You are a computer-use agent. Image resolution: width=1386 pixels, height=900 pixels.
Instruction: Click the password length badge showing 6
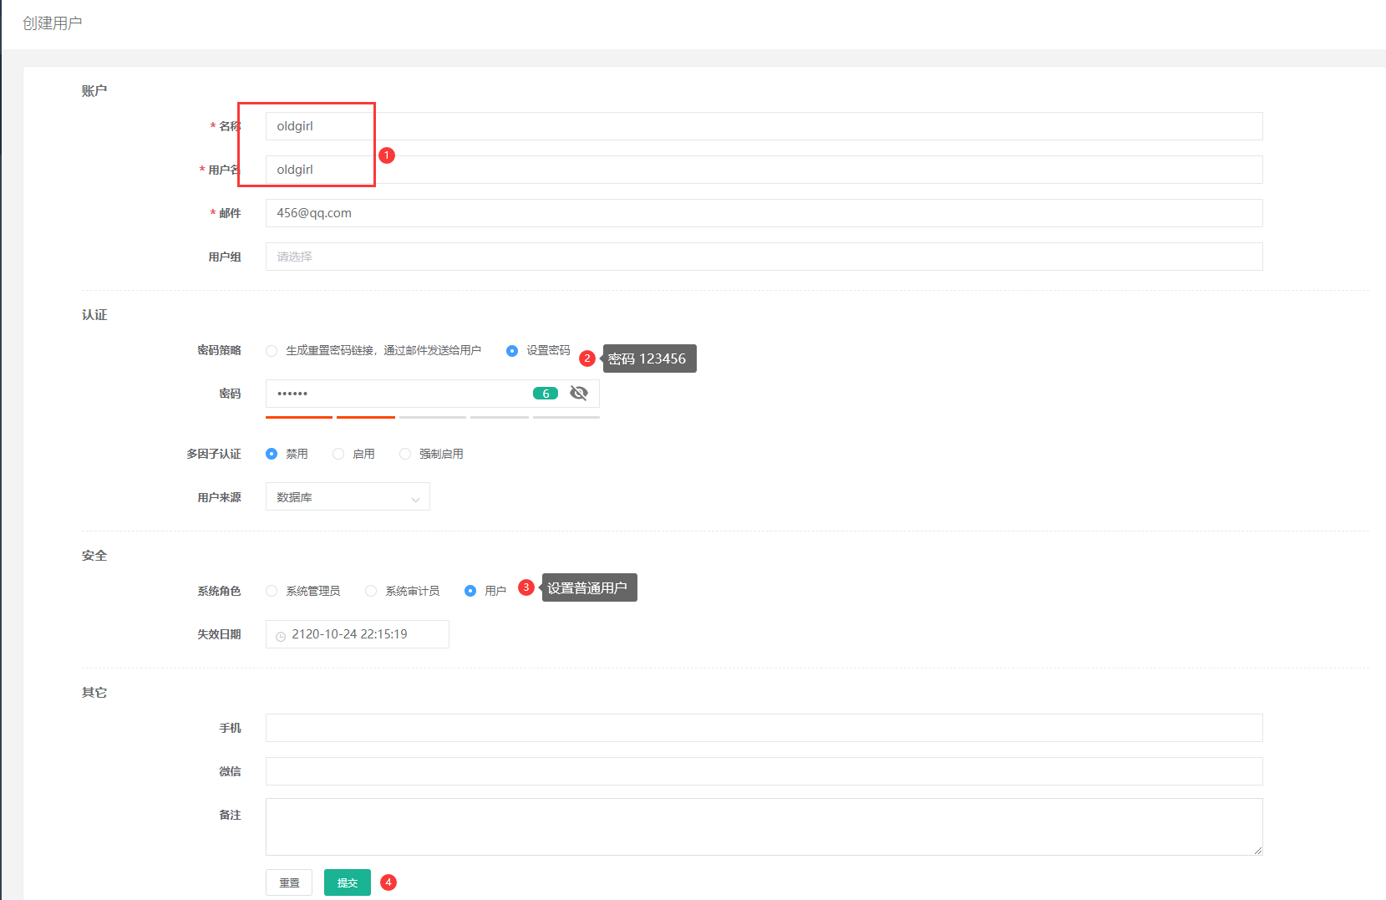coord(546,394)
